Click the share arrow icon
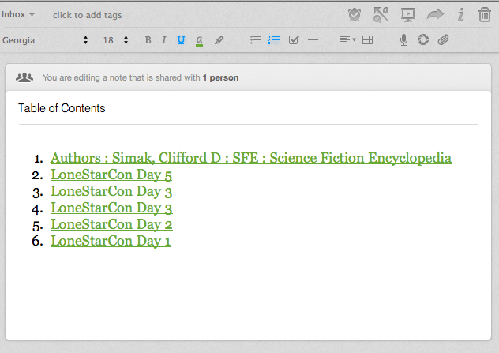This screenshot has width=499, height=353. click(x=435, y=14)
